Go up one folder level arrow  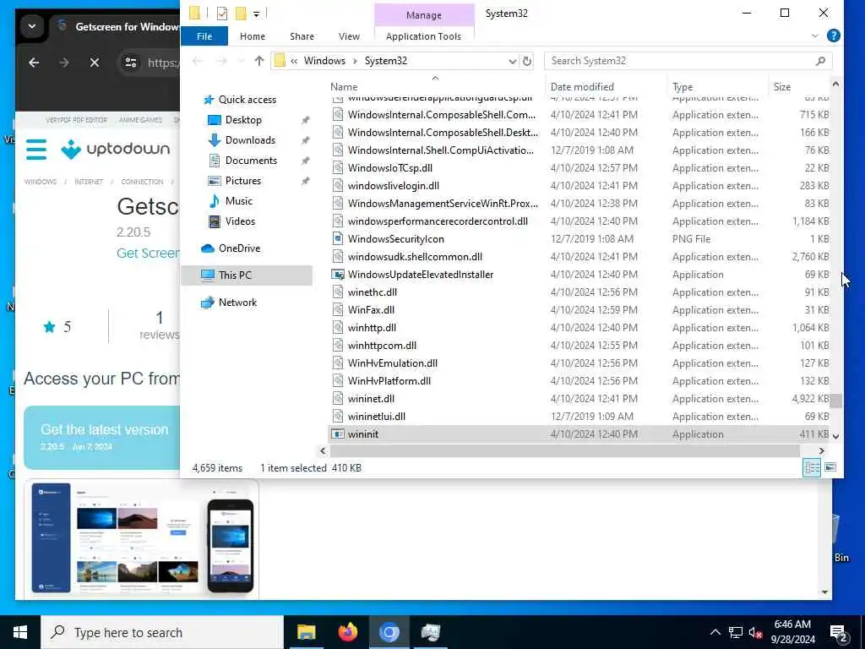coord(258,61)
